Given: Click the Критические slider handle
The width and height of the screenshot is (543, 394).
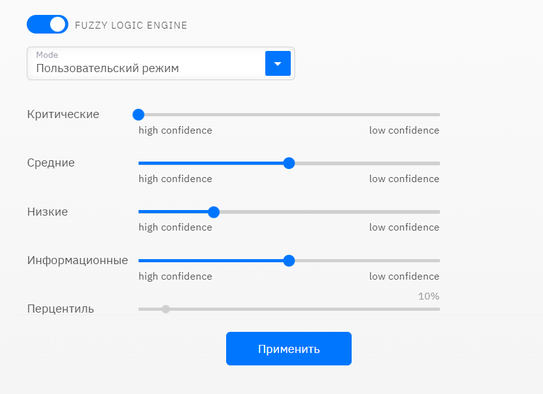Looking at the screenshot, I should (139, 114).
